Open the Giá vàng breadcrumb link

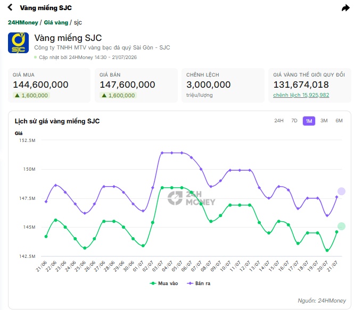point(56,22)
